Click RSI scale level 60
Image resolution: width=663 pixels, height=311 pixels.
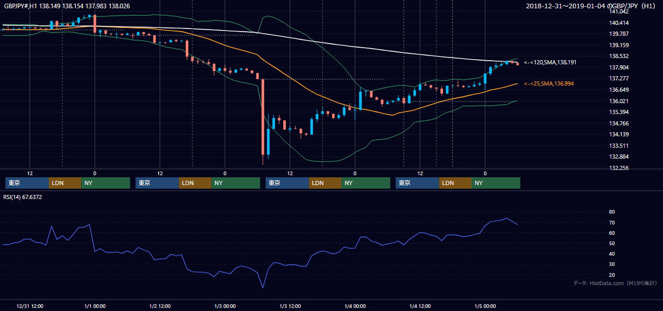click(612, 233)
